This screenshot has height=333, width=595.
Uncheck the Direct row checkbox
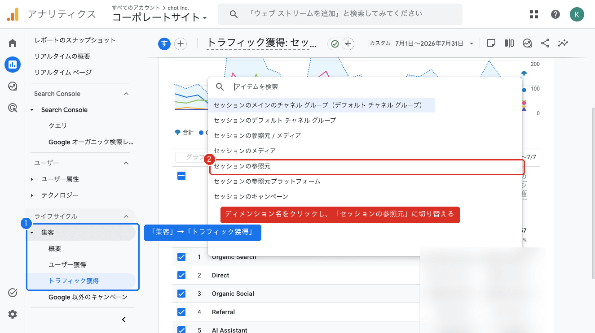181,275
